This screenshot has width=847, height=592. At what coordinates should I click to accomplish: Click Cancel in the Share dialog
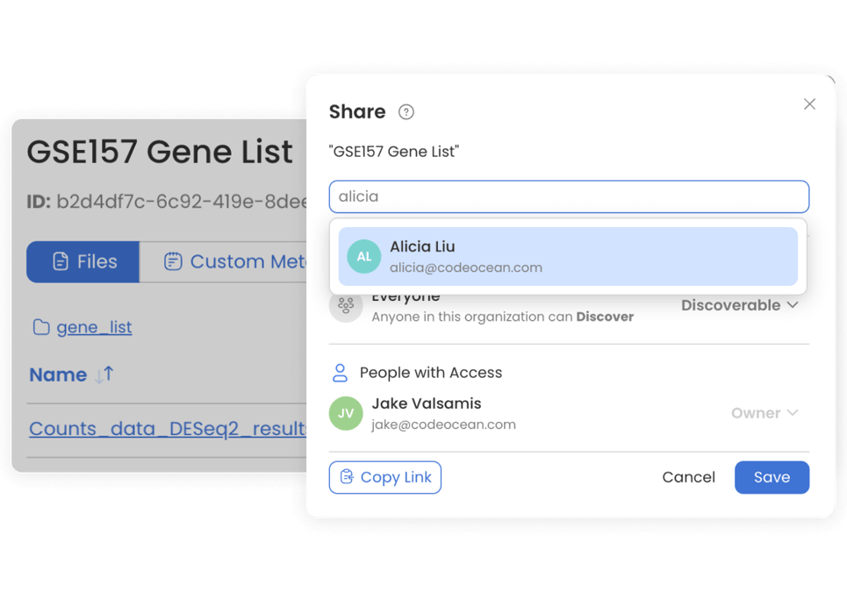click(x=688, y=477)
